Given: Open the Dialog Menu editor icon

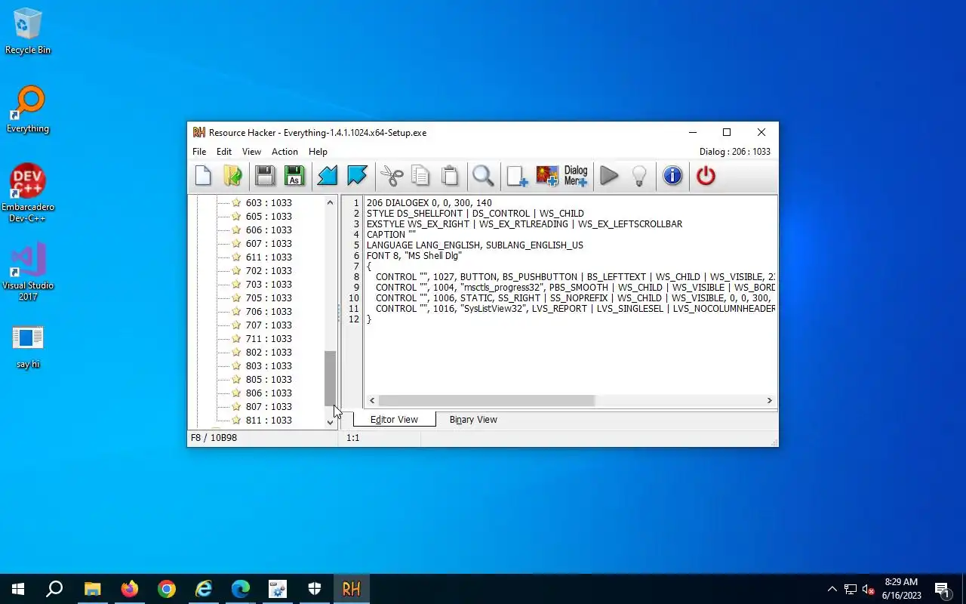Looking at the screenshot, I should point(576,176).
